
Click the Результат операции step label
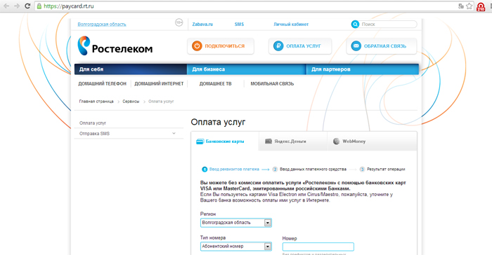(386, 170)
